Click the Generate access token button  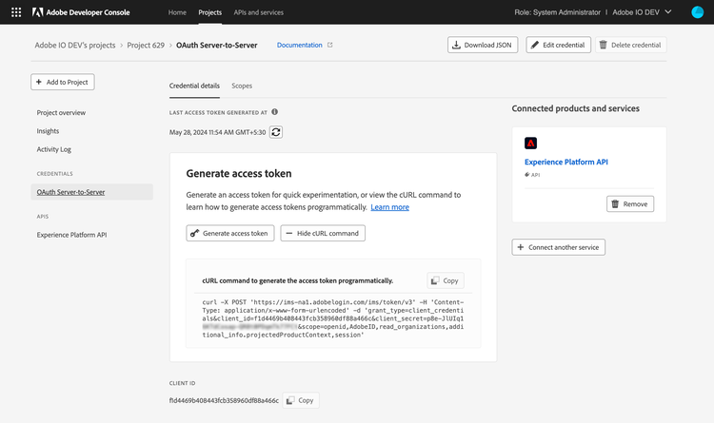click(230, 233)
